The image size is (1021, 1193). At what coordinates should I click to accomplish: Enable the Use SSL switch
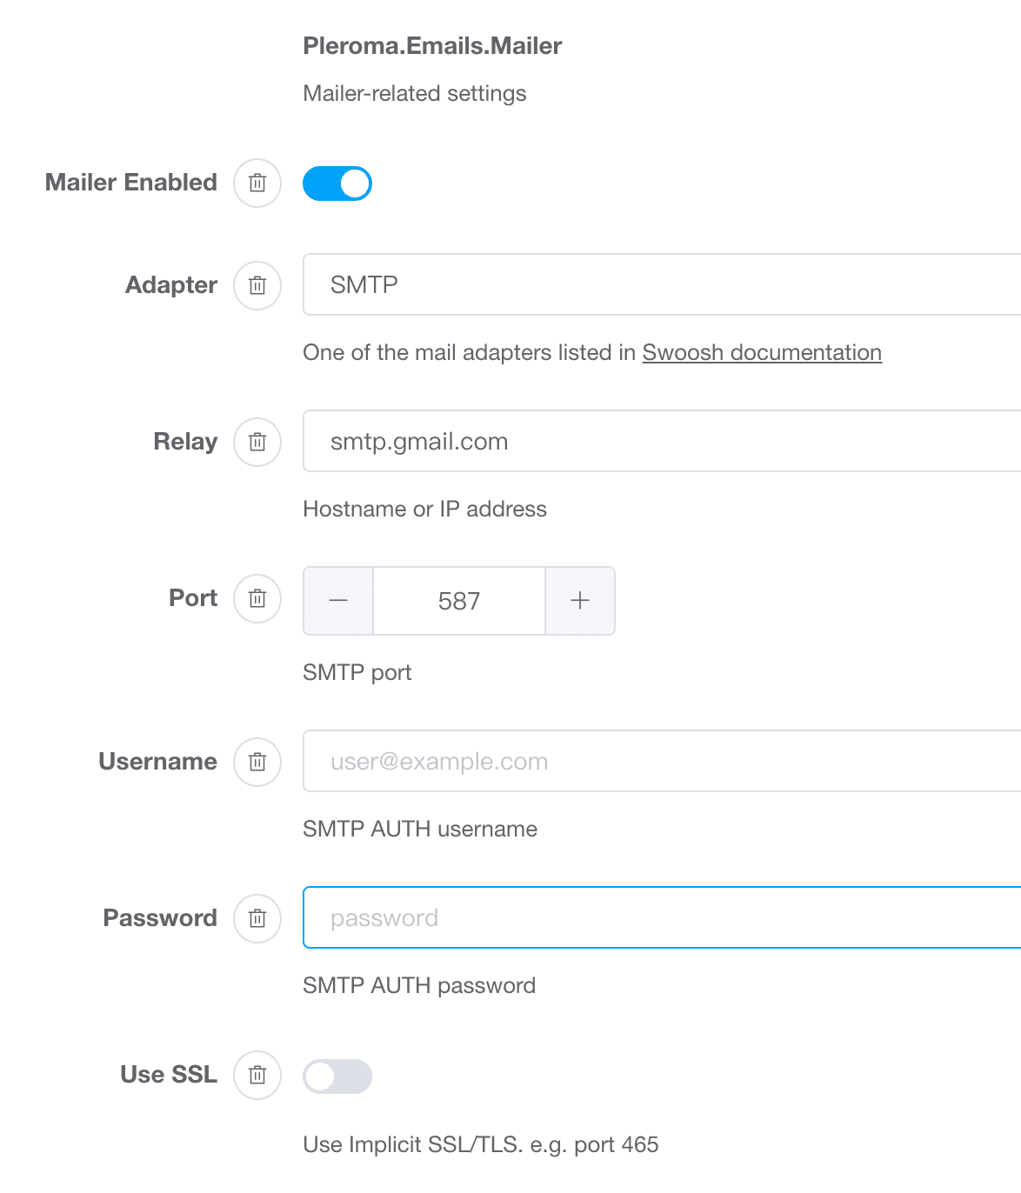click(x=337, y=1076)
